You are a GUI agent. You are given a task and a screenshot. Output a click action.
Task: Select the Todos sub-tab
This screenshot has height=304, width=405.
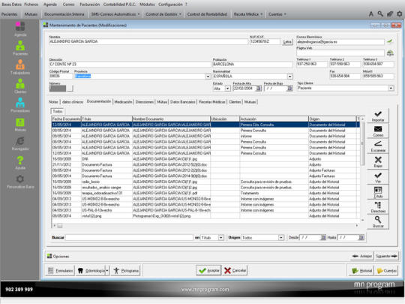[x=57, y=111]
